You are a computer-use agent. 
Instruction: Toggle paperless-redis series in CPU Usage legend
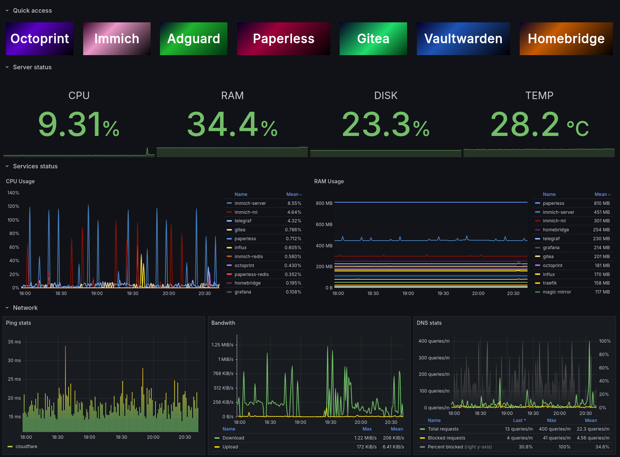251,274
